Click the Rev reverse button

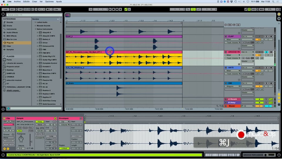click(31, 127)
